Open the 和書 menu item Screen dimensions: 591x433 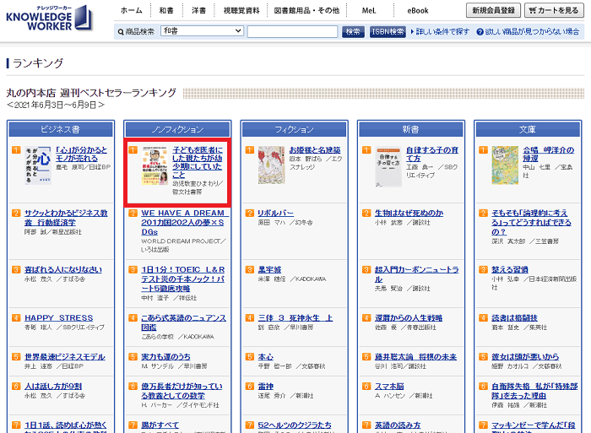pos(166,11)
